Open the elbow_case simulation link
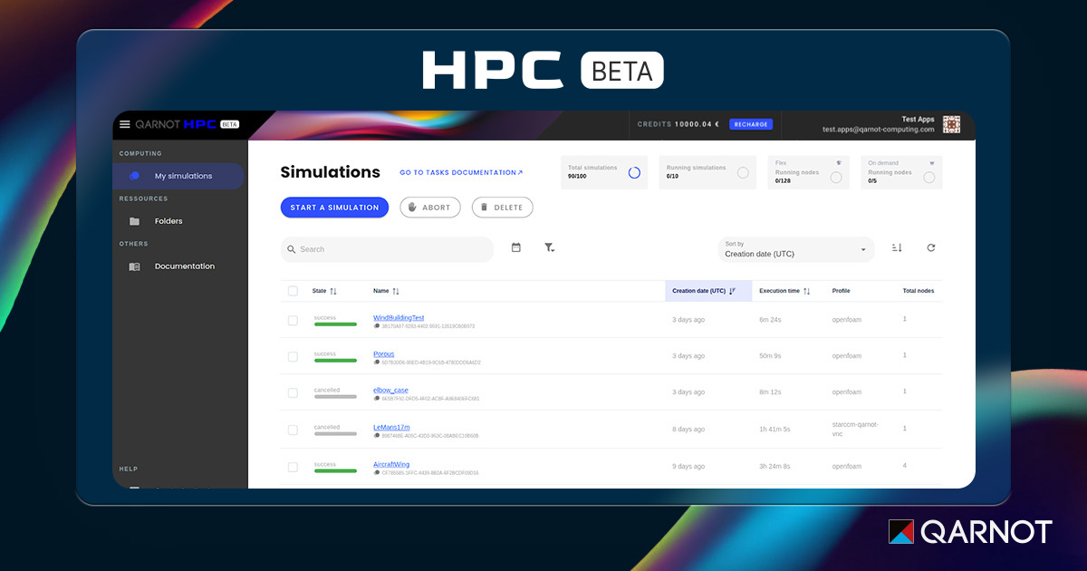Viewport: 1087px width, 571px height. click(390, 391)
